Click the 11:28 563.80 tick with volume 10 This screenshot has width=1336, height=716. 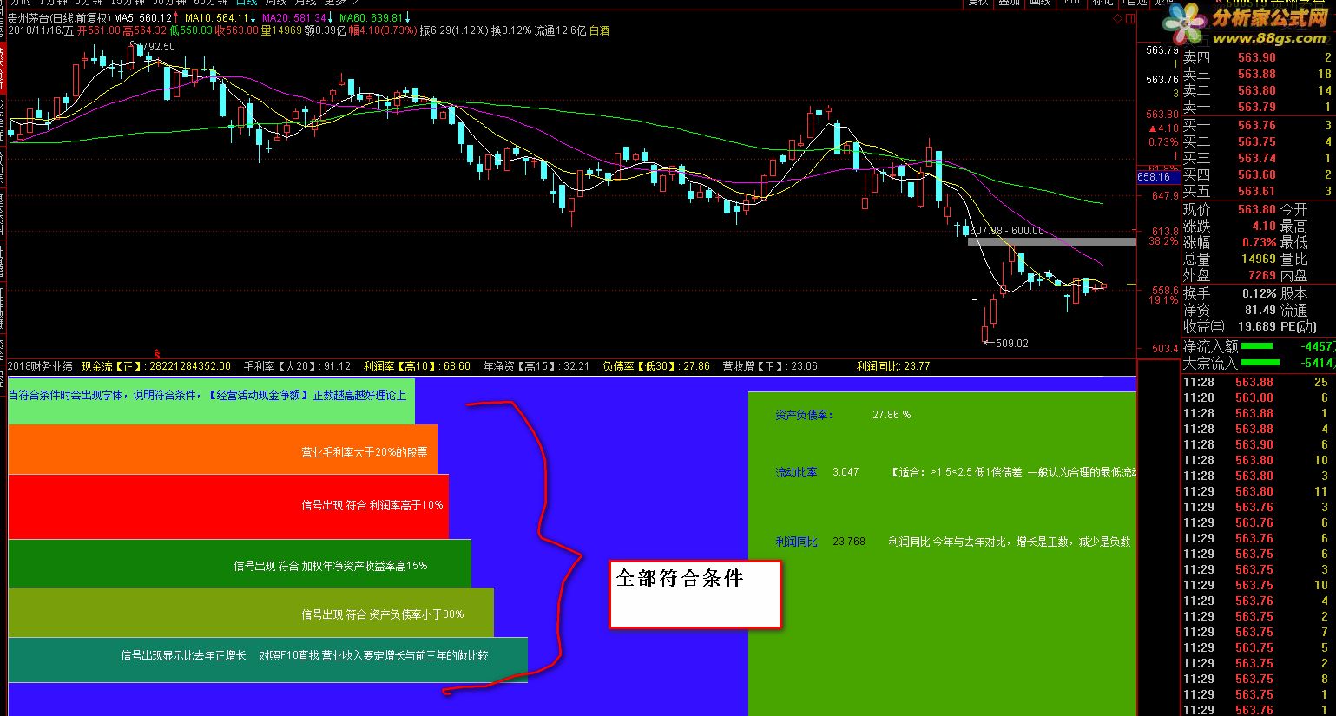1258,460
